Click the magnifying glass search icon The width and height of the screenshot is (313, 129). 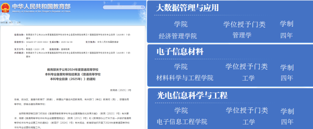pyautogui.click(x=143, y=7)
